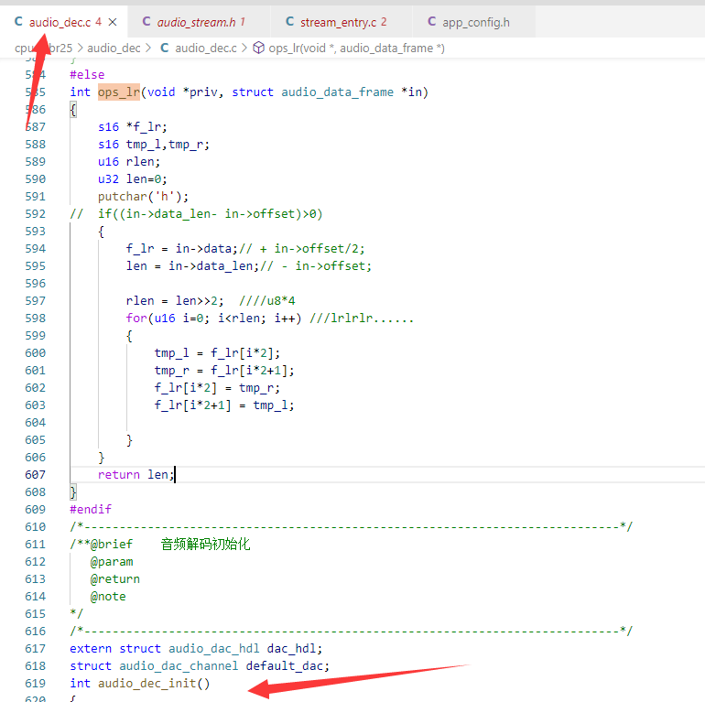
Task: Select ops_lr function symbol in breadcrumb
Action: click(356, 49)
